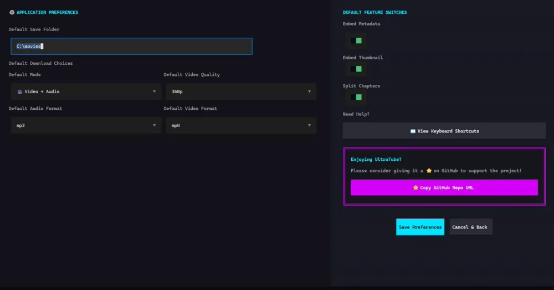This screenshot has width=554, height=290.
Task: Click the Default Save Folder input field
Action: click(131, 47)
